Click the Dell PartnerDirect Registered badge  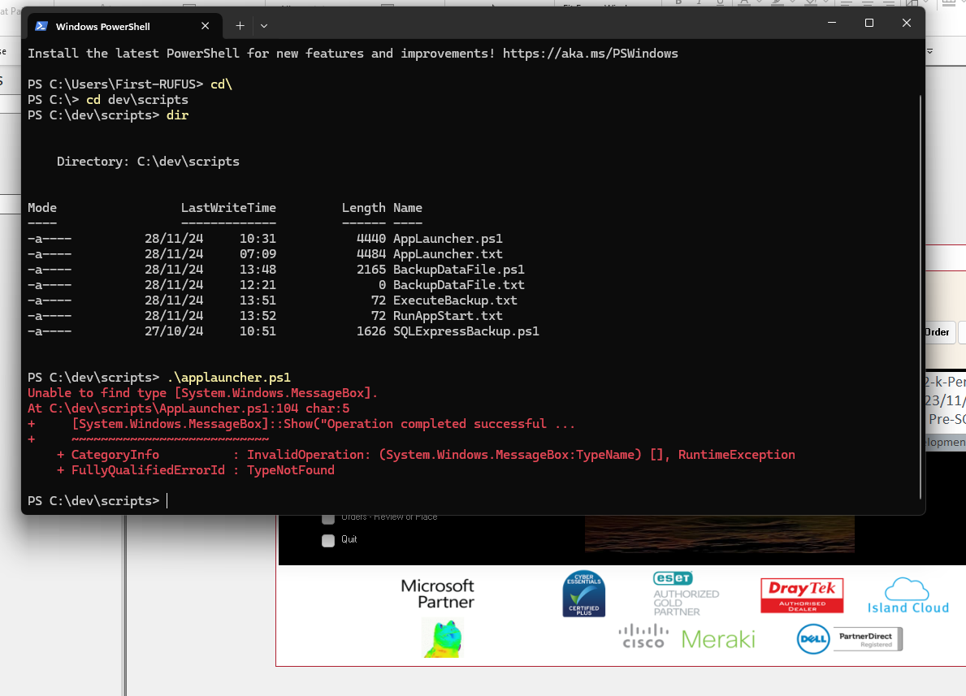pyautogui.click(x=850, y=639)
